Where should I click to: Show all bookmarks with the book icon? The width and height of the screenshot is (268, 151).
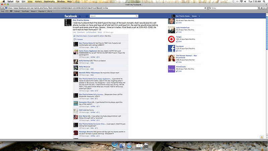[7, 11]
